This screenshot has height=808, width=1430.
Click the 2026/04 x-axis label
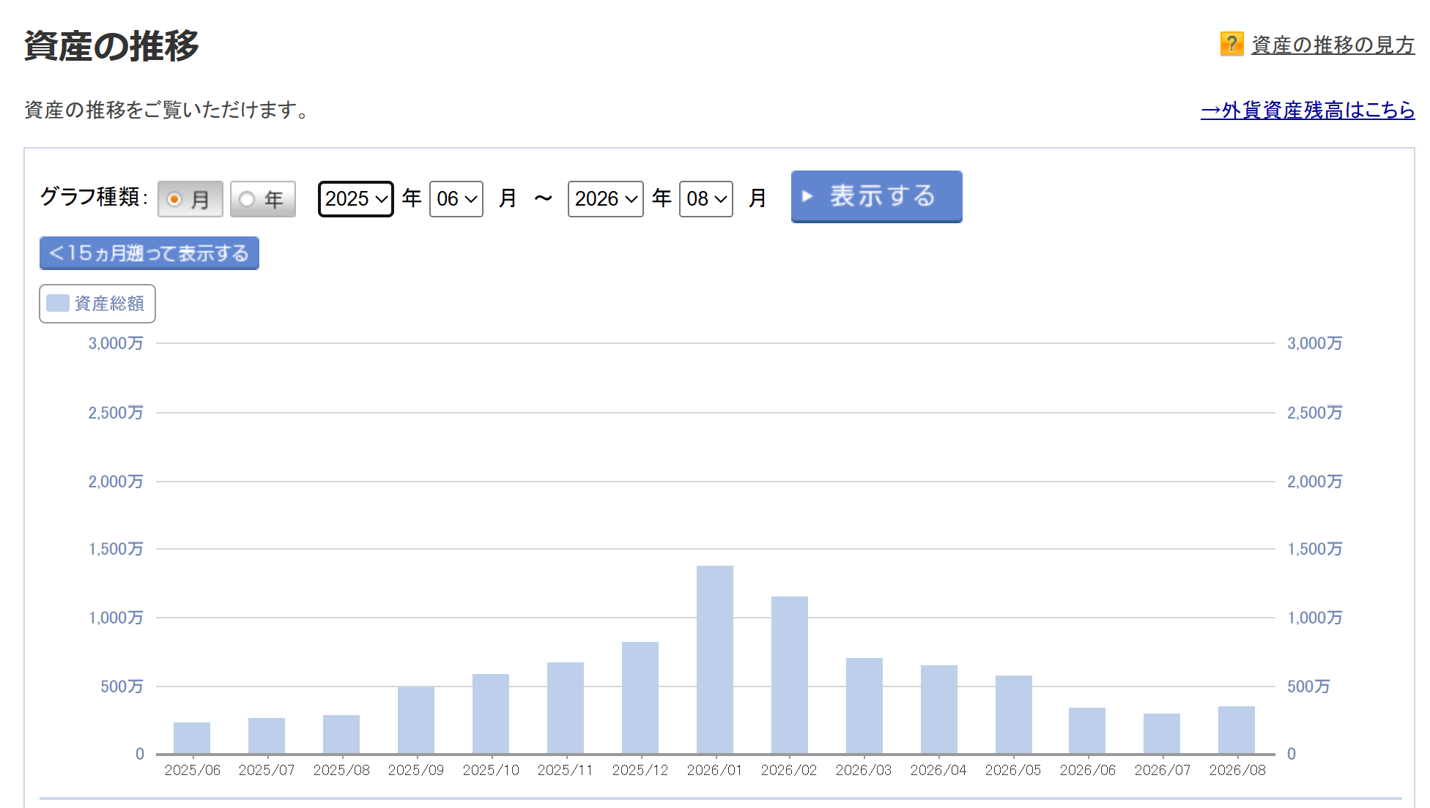[938, 770]
